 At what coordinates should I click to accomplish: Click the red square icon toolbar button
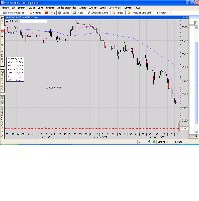pos(50,13)
